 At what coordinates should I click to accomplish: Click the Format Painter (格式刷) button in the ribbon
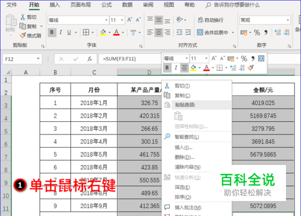click(x=31, y=35)
